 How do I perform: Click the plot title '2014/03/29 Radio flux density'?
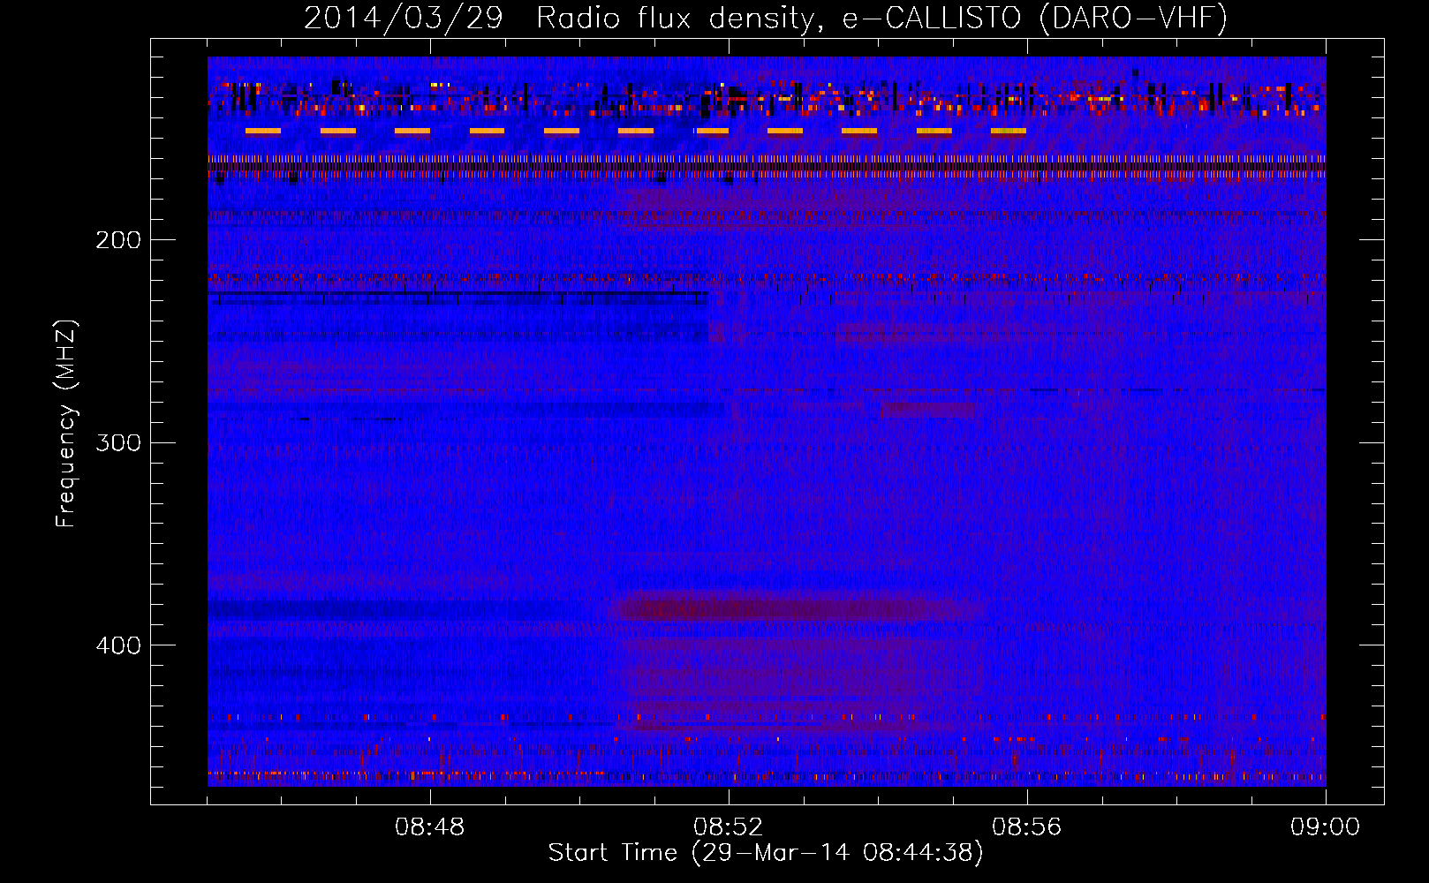click(766, 18)
